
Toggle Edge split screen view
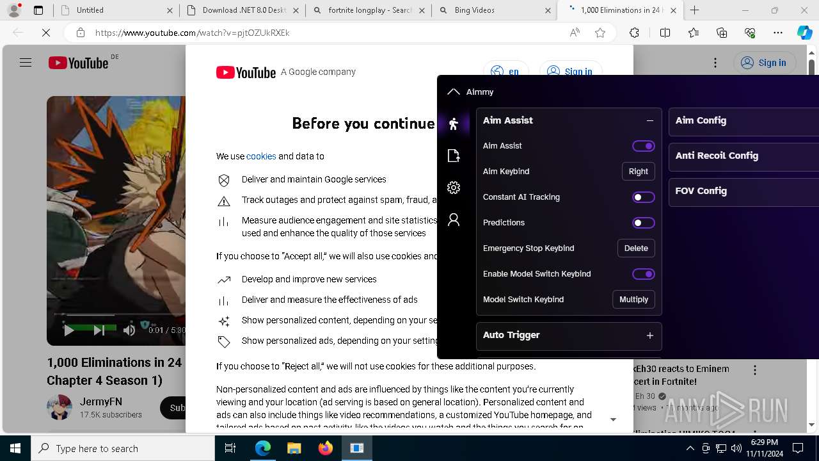click(x=665, y=33)
